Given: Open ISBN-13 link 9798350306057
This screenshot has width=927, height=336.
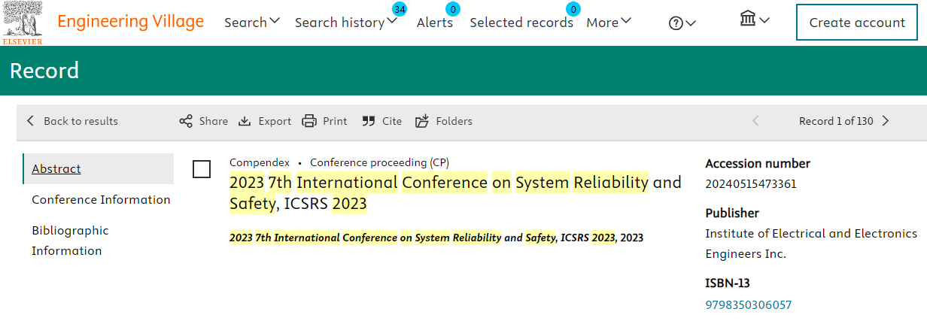Looking at the screenshot, I should [x=748, y=304].
